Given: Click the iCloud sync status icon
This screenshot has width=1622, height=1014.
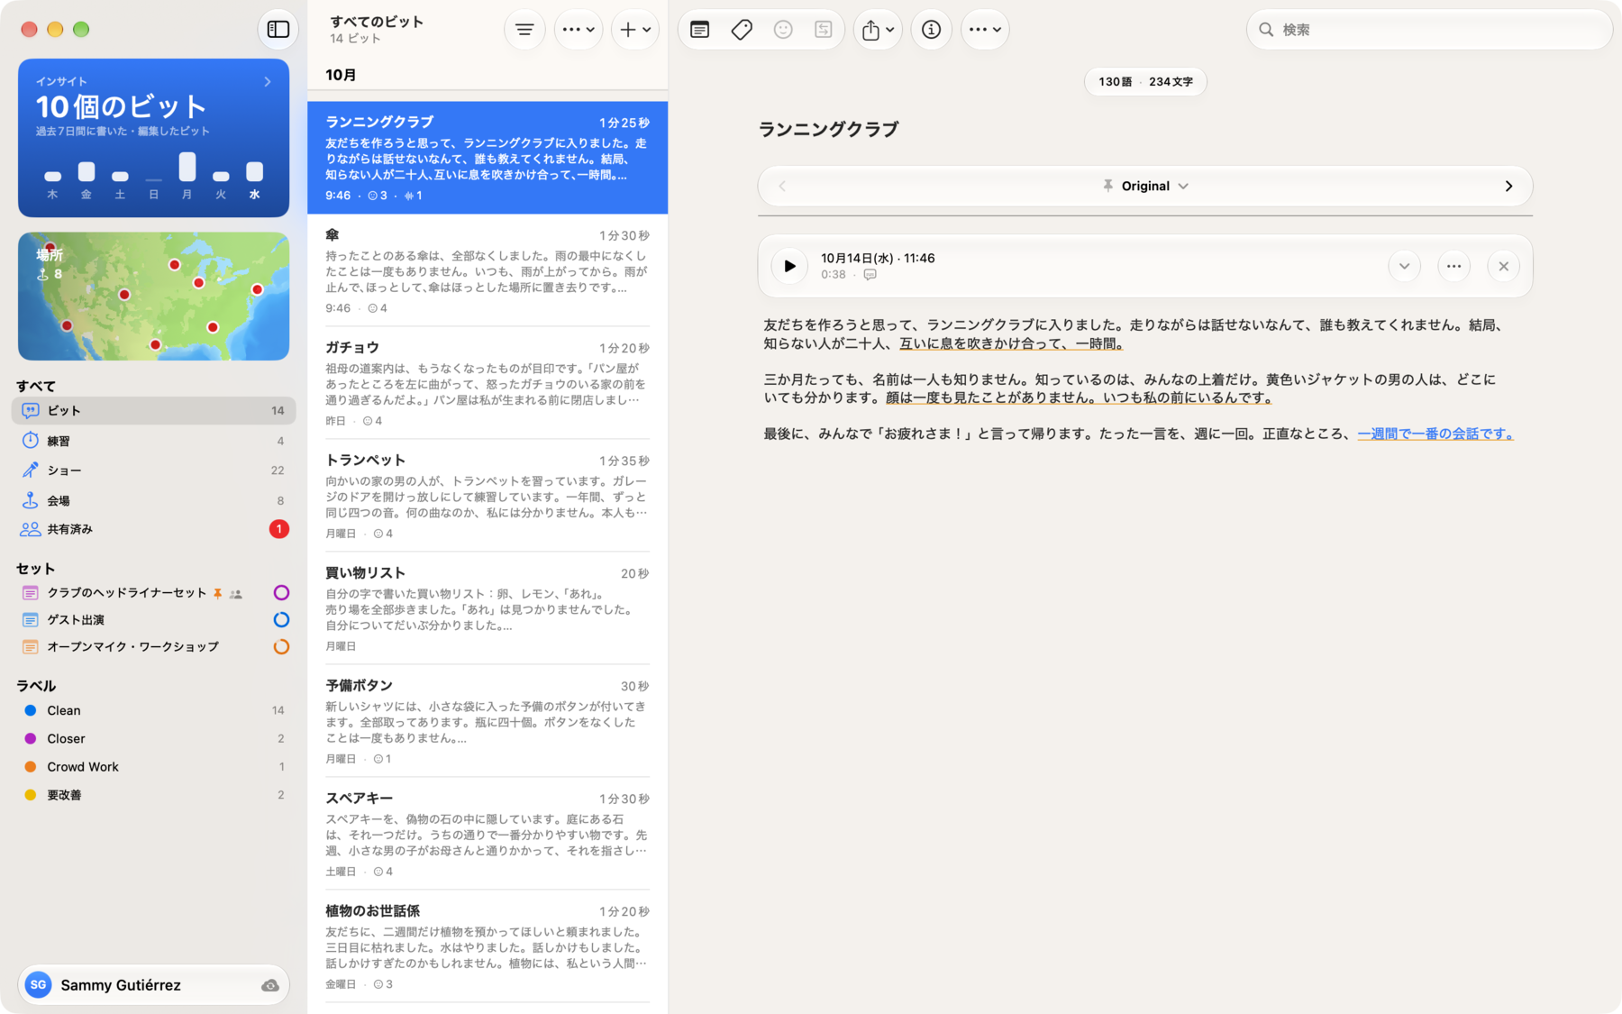Looking at the screenshot, I should click(x=269, y=985).
